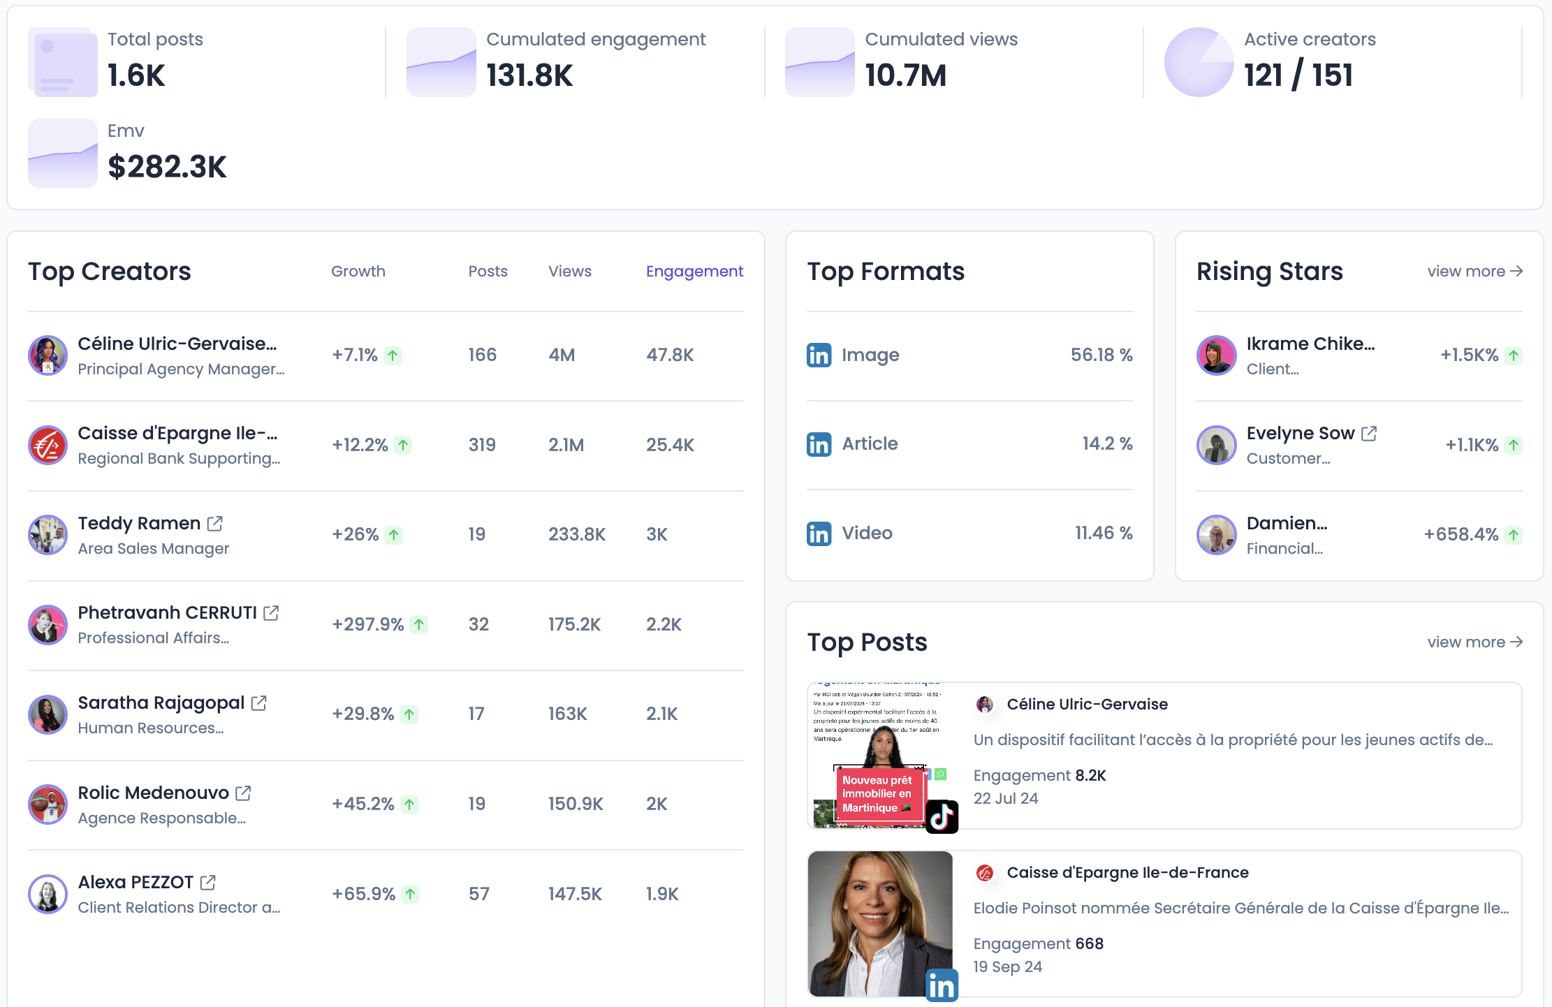Click view more in Rising Stars

point(1474,272)
